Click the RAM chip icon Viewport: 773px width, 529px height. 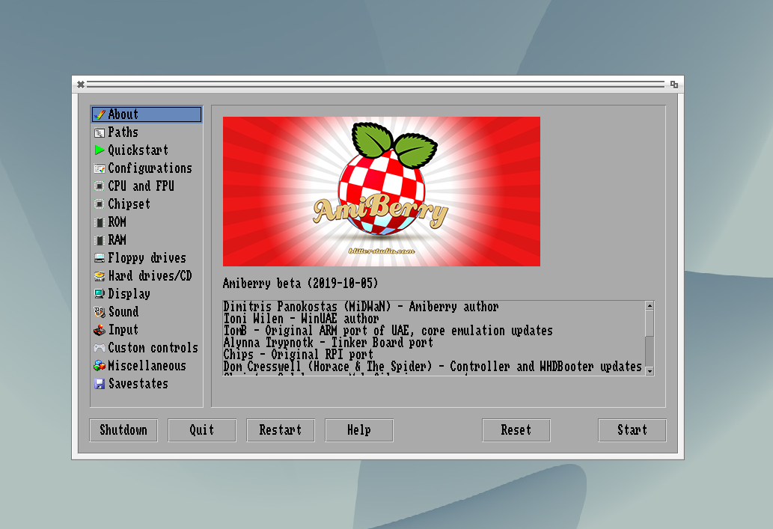100,240
